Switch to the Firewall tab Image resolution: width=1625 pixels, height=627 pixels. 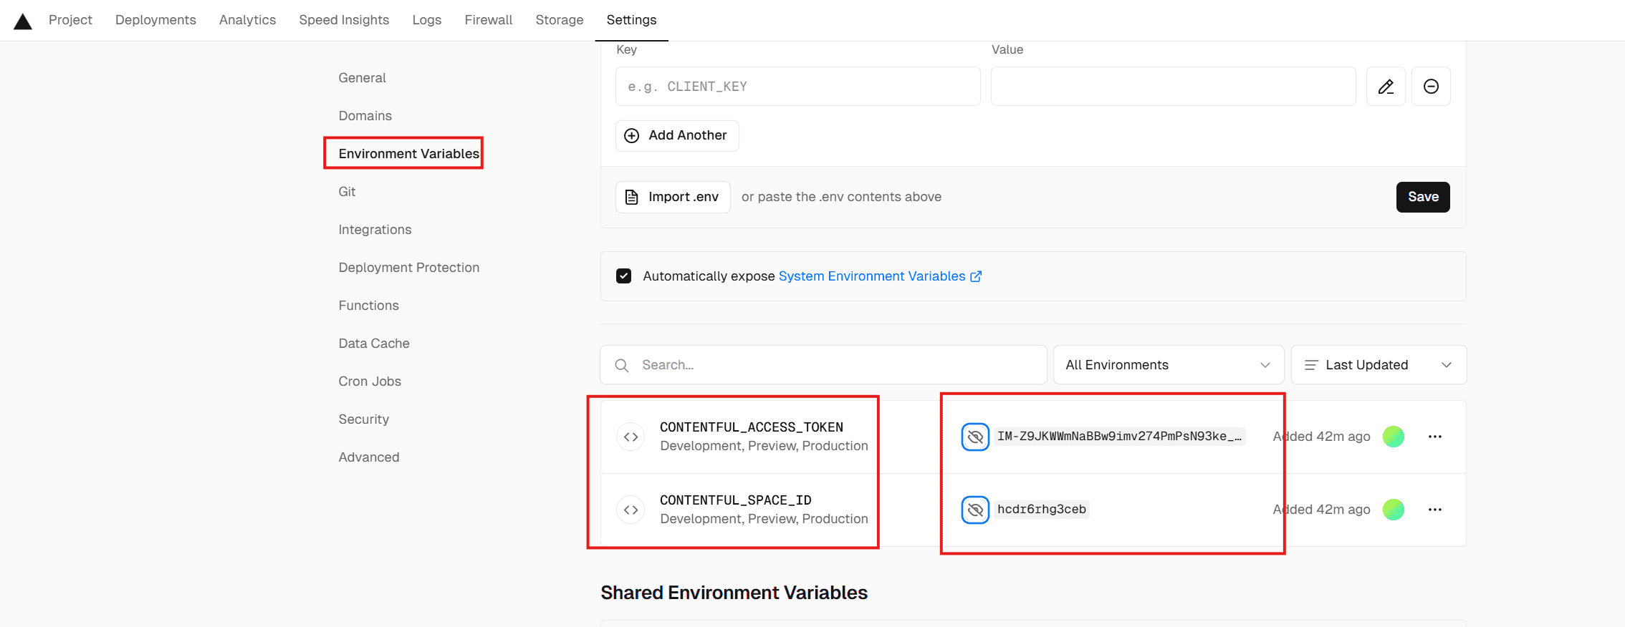[488, 20]
